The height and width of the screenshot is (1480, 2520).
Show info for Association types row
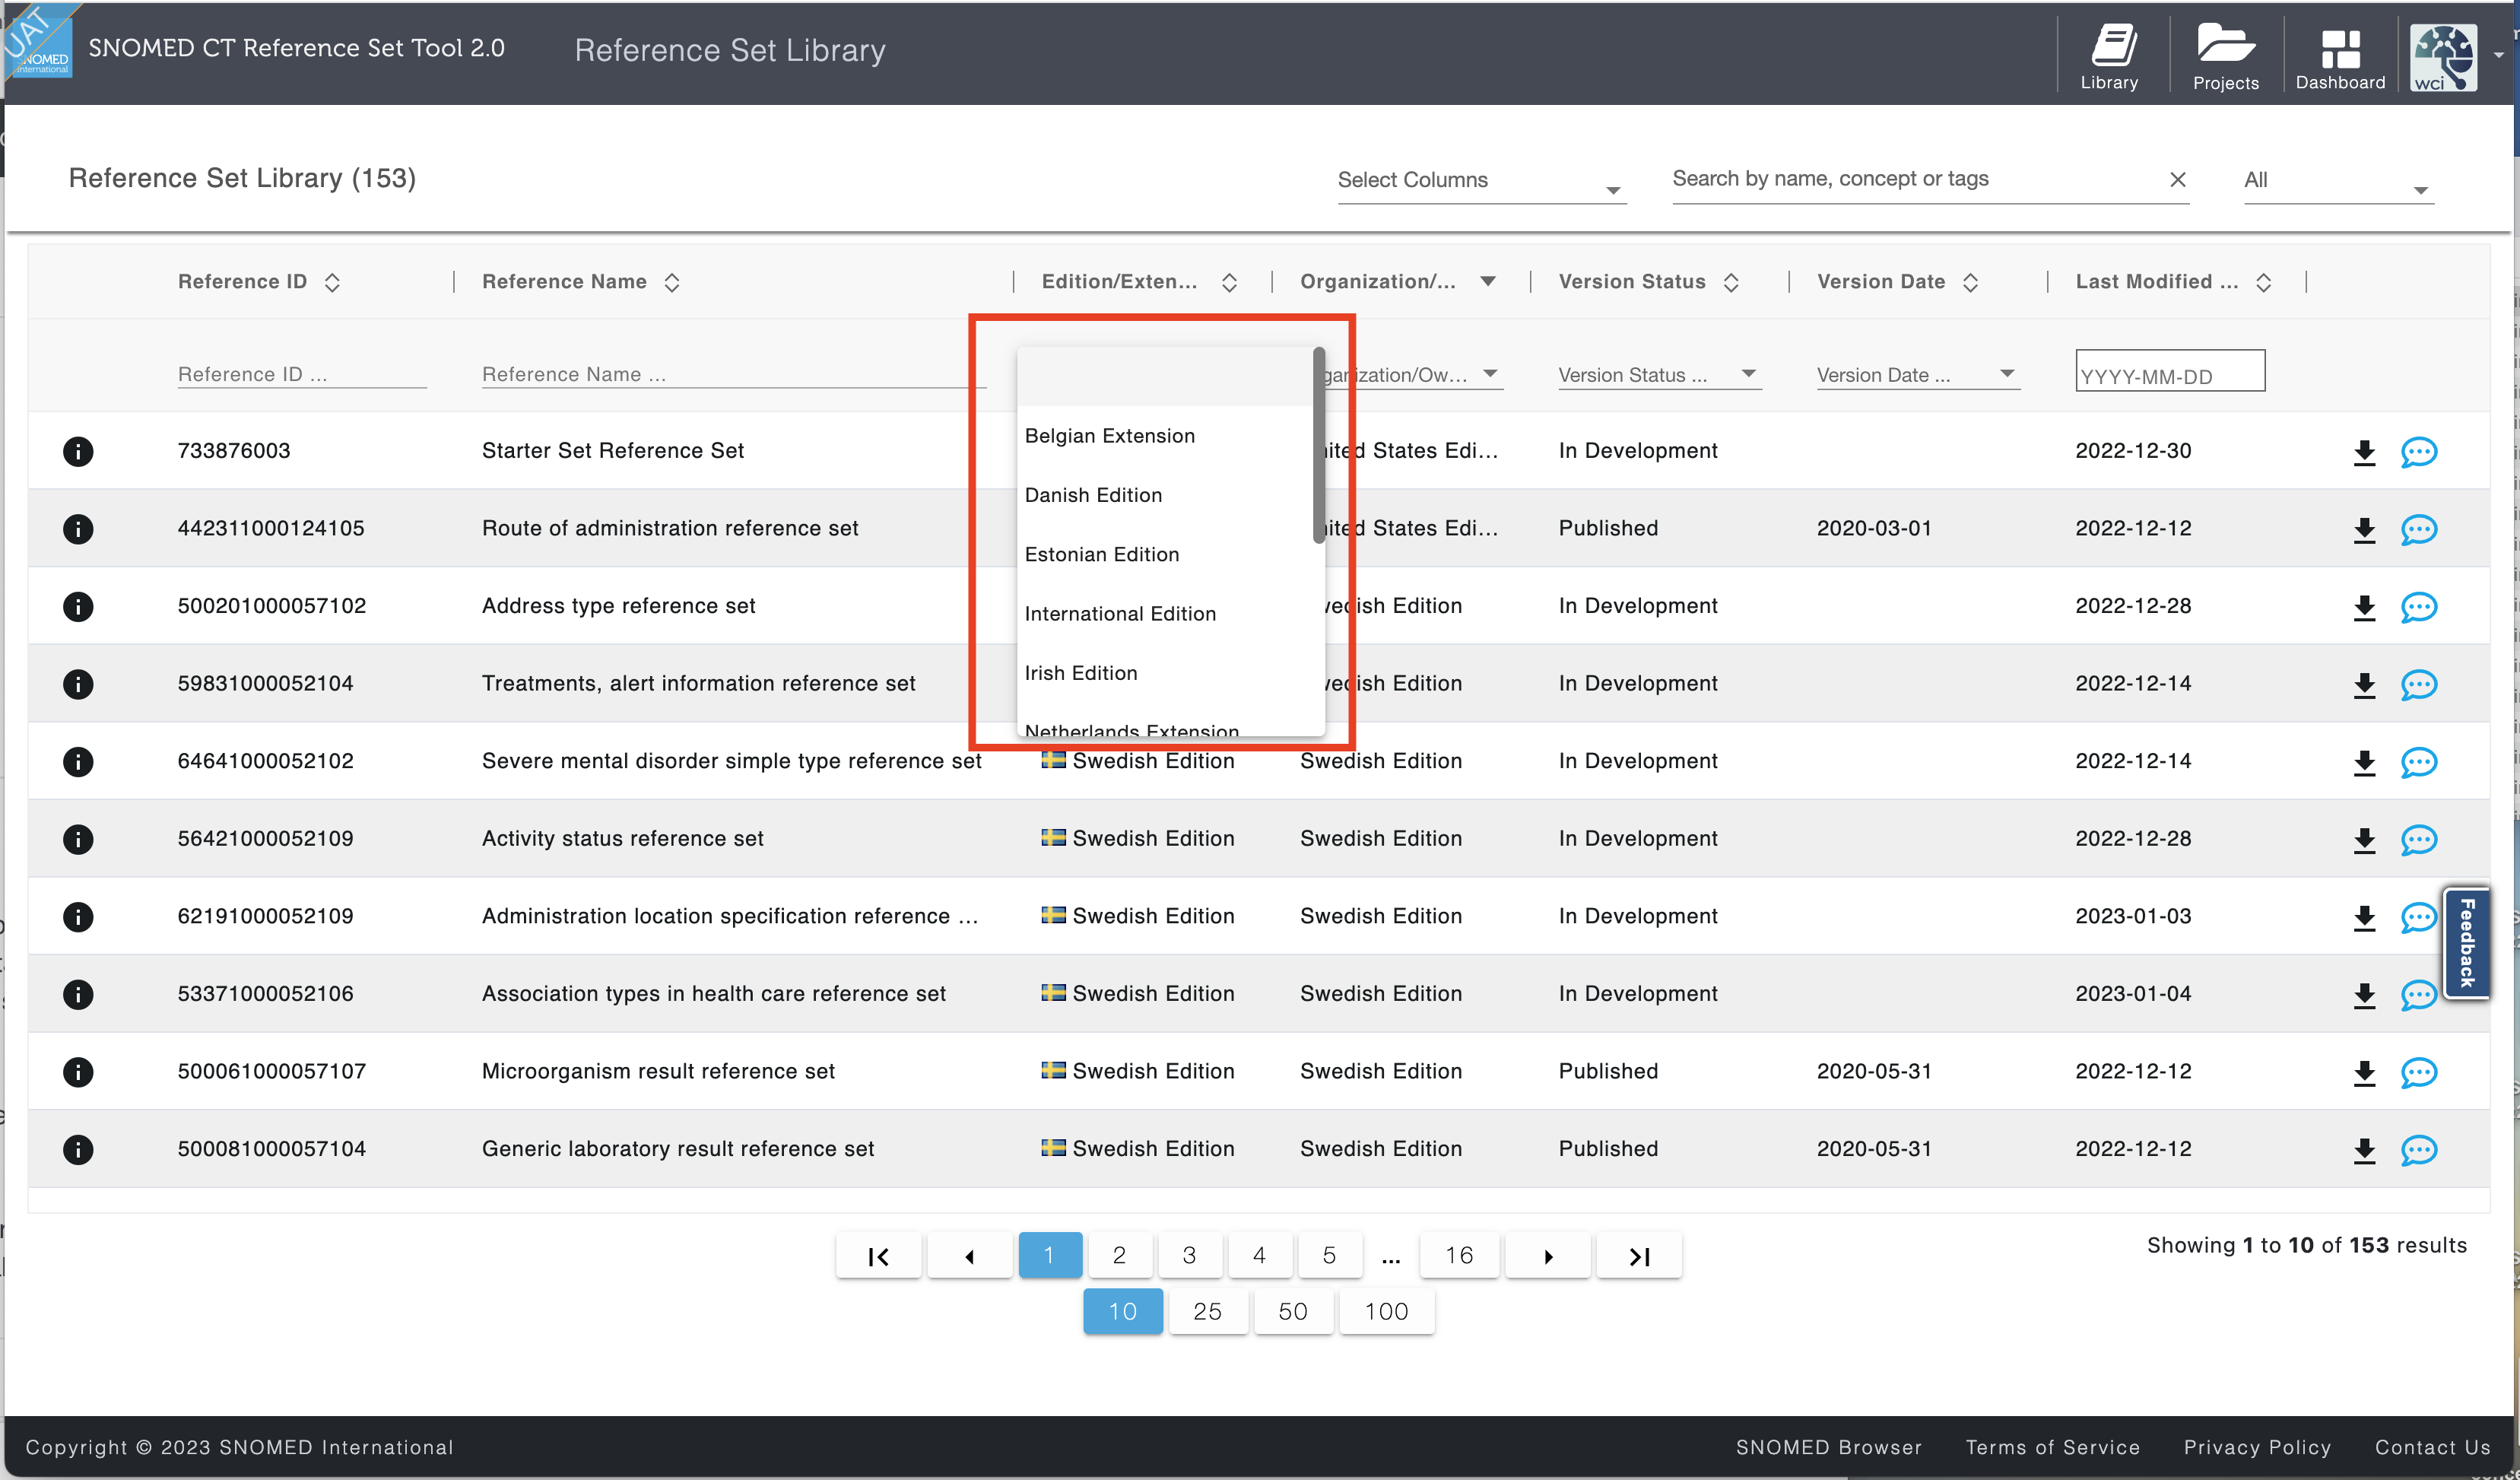click(78, 994)
